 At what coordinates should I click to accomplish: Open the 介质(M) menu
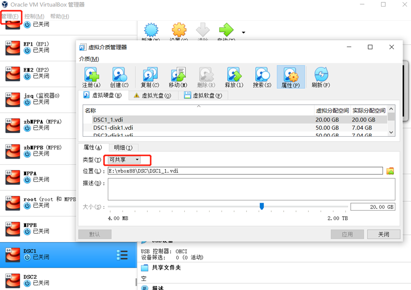pos(89,59)
